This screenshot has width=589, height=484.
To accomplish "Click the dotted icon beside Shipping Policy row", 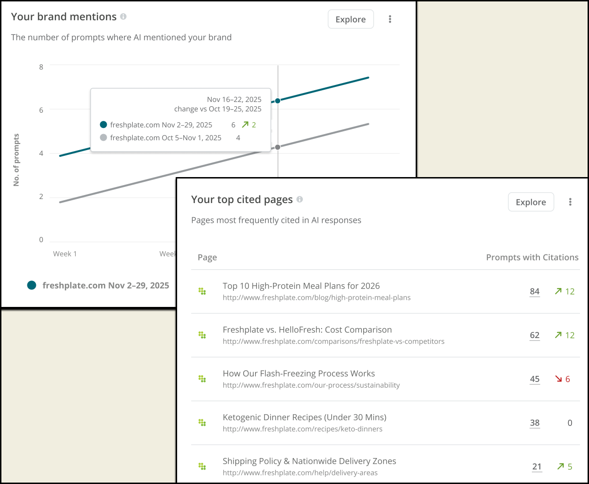I will click(x=202, y=467).
